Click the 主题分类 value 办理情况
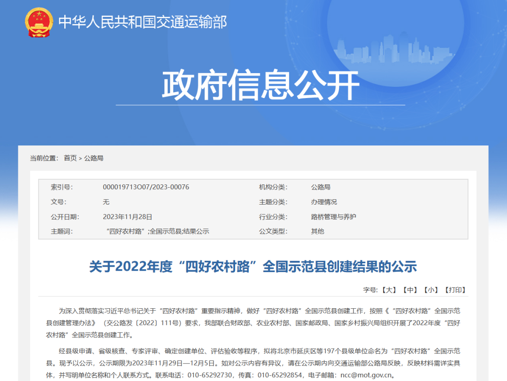The image size is (507, 381). 324,202
